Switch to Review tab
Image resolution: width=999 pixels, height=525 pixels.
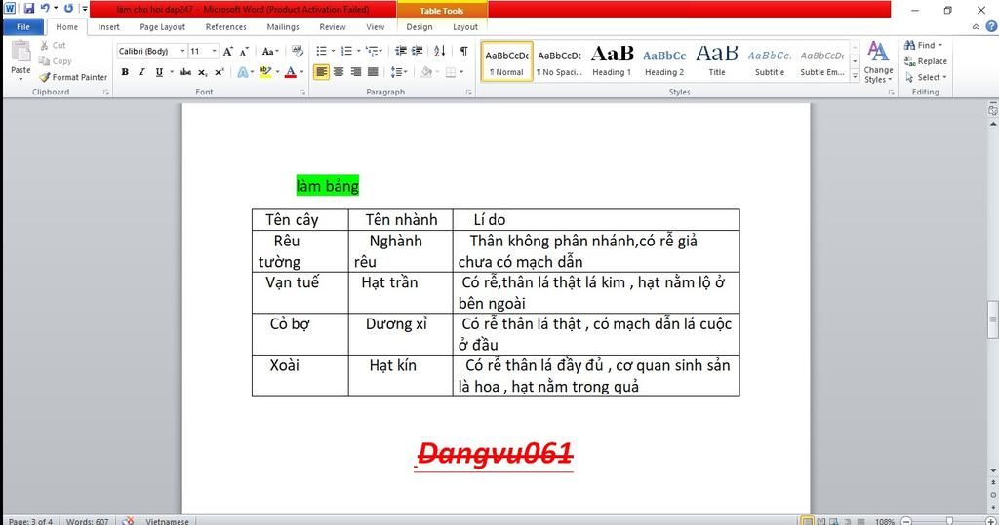tap(333, 27)
